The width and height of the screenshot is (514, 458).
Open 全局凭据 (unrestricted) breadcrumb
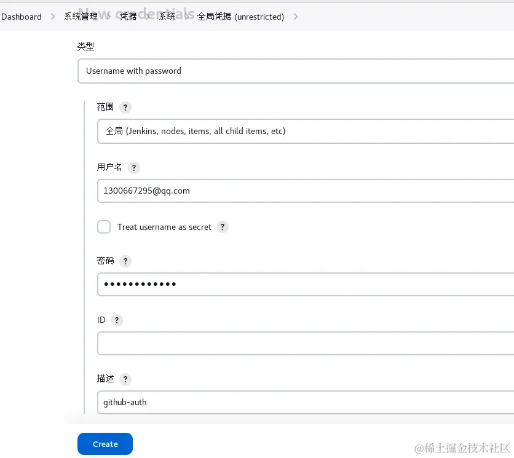coord(240,17)
